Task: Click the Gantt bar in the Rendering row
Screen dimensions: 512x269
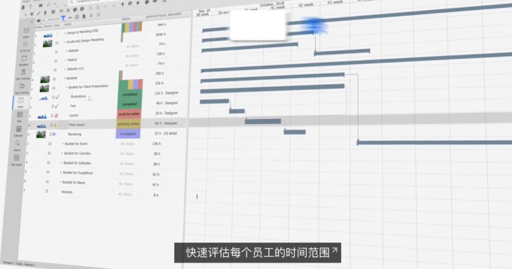Action: [294, 132]
